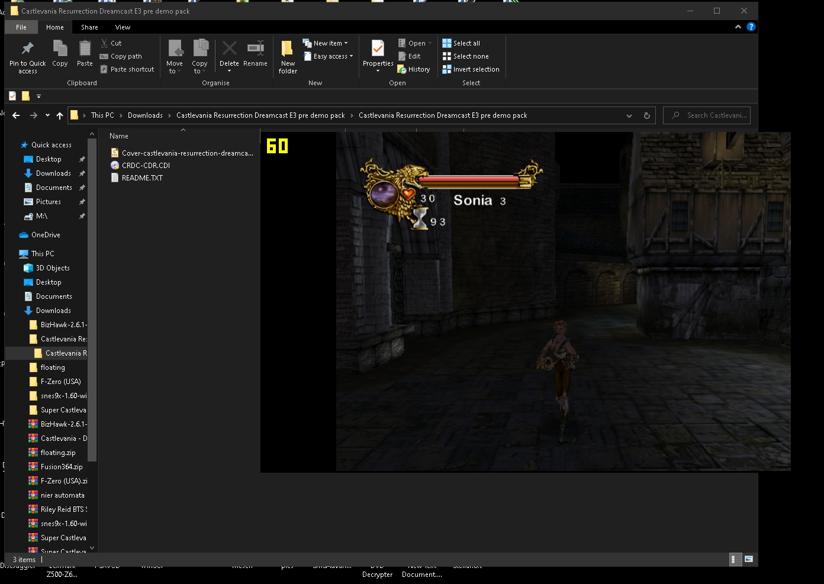Click the Delete X icon

pyautogui.click(x=229, y=48)
